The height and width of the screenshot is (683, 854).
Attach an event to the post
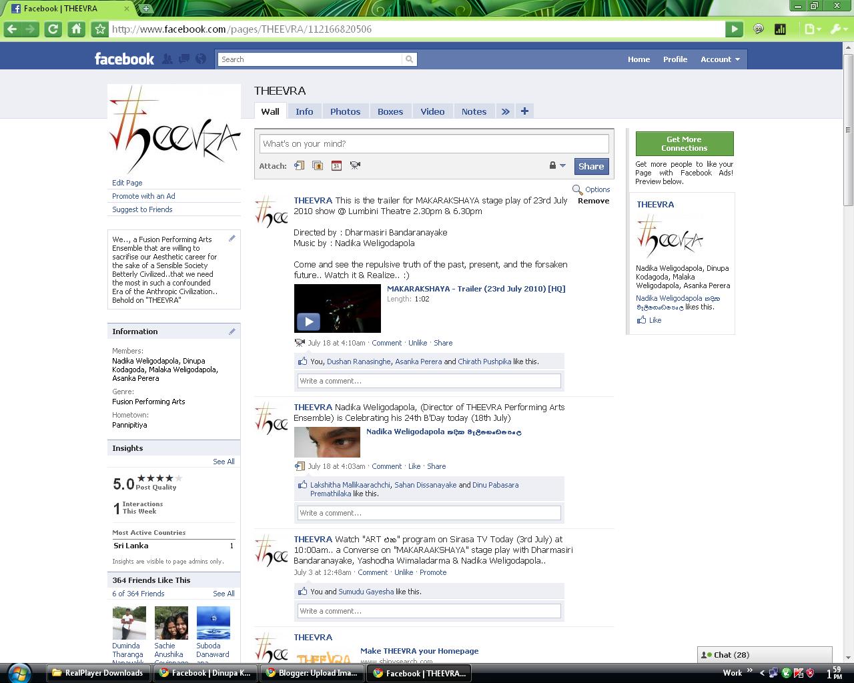coord(336,165)
